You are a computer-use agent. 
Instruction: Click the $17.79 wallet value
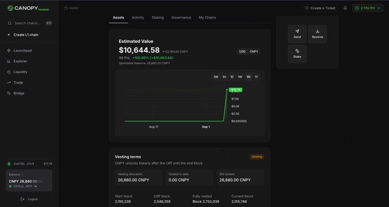point(48,164)
